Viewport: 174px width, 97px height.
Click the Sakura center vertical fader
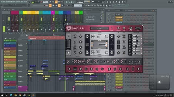pos(119,44)
